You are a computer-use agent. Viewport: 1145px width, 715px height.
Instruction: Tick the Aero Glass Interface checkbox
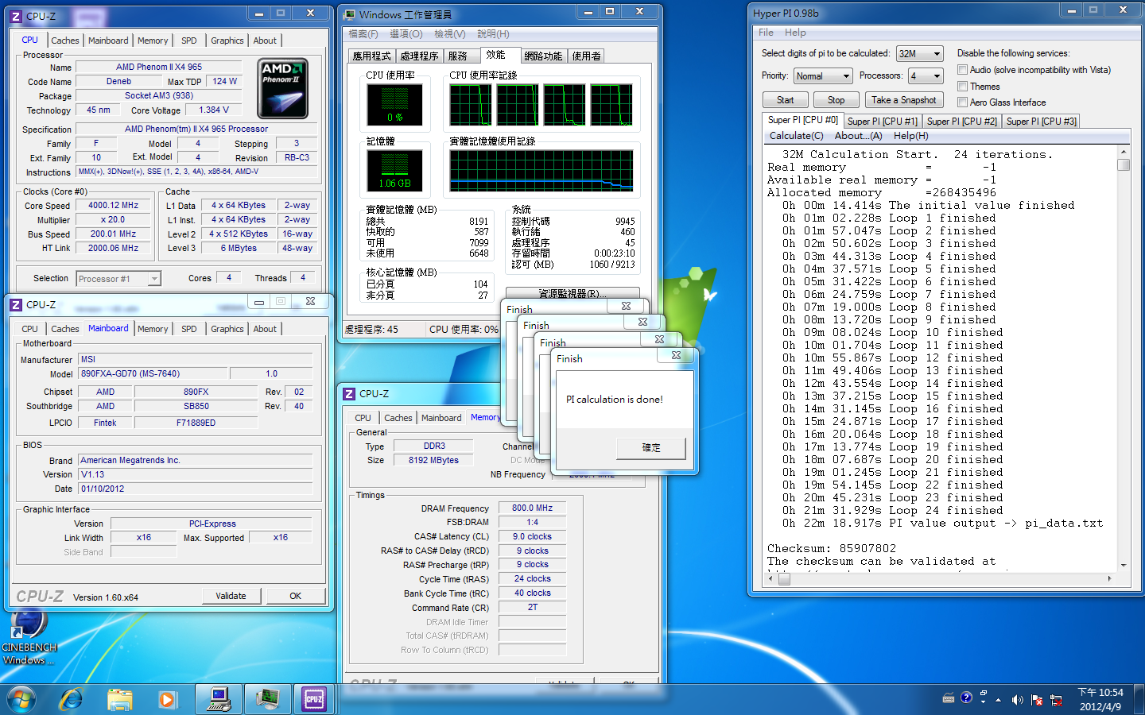coord(962,102)
